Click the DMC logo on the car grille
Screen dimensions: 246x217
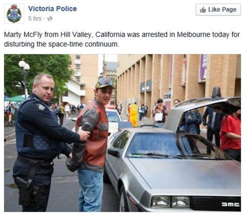coord(231,204)
